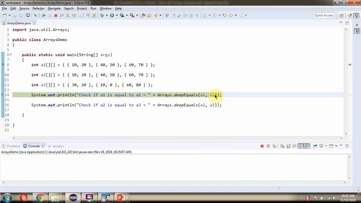Close the ArraysDemo.java editor tab
This screenshot has width=361, height=203.
34,23
